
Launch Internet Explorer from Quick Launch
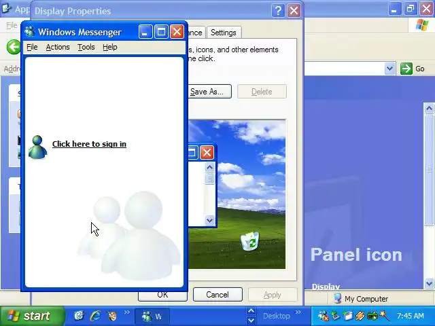[95, 316]
